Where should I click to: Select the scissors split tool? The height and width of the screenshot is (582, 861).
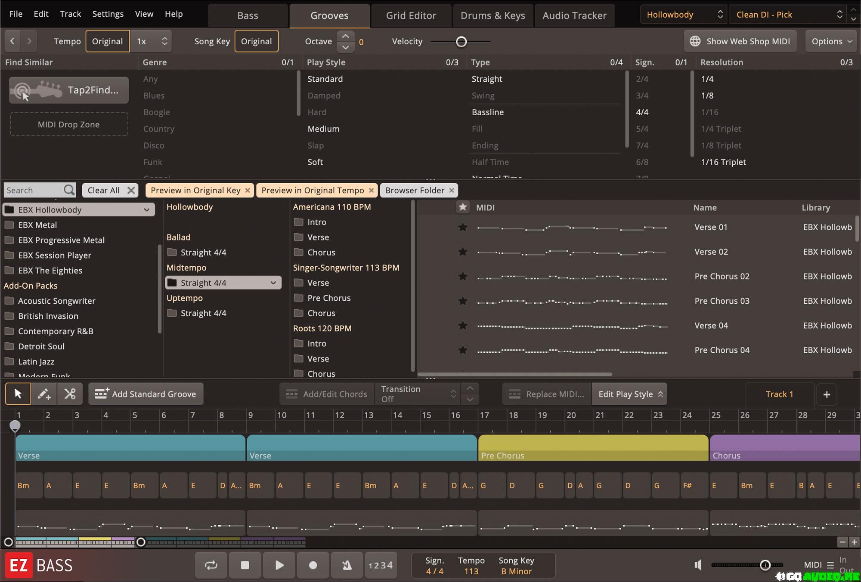pyautogui.click(x=70, y=394)
